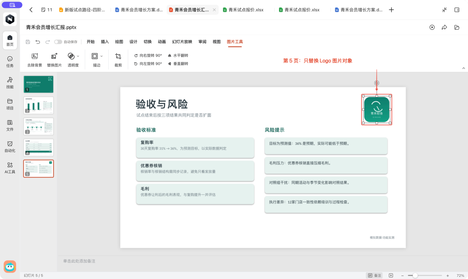Screen dimensions: 468x279
Task: Click the zoom slider handle
Action: (x=415, y=276)
